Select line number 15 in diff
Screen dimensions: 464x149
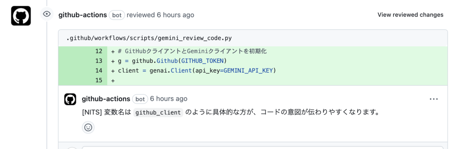coord(99,80)
